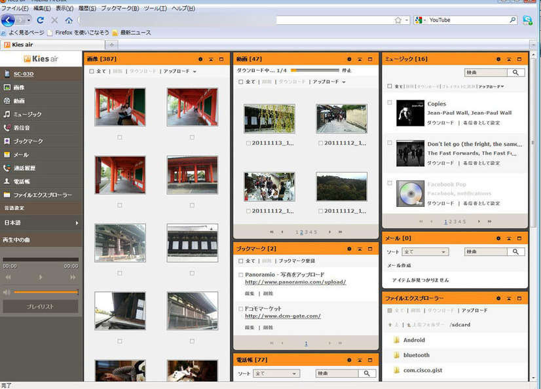The height and width of the screenshot is (389, 541).
Task: Open the www.dcm-gate.com link
Action: tap(283, 316)
